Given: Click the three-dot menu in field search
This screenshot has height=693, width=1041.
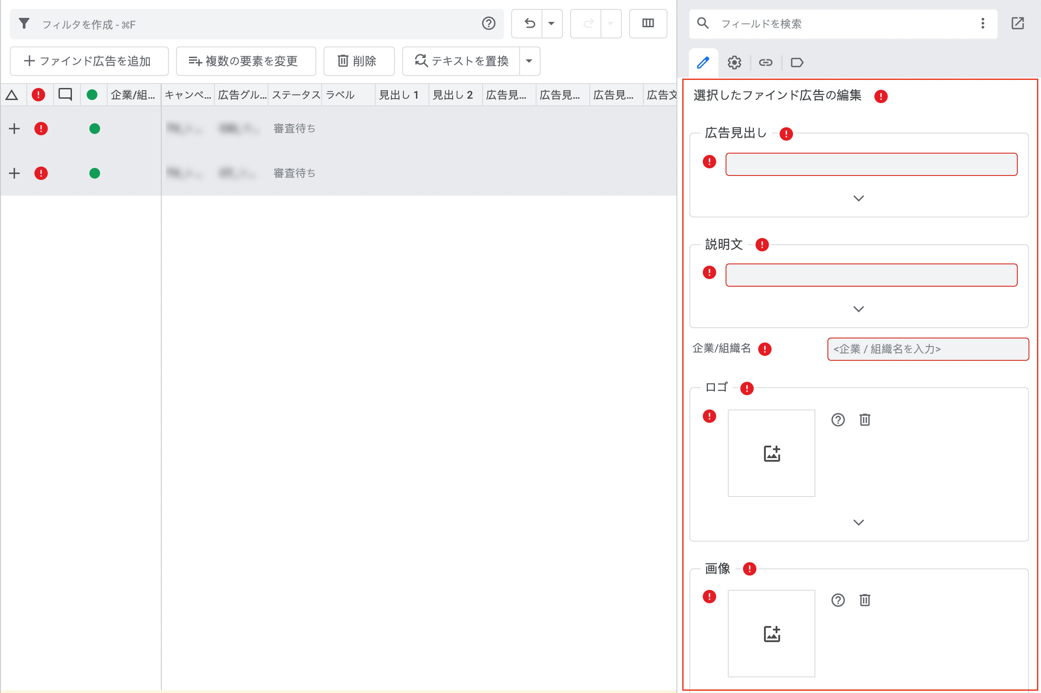Looking at the screenshot, I should point(982,23).
